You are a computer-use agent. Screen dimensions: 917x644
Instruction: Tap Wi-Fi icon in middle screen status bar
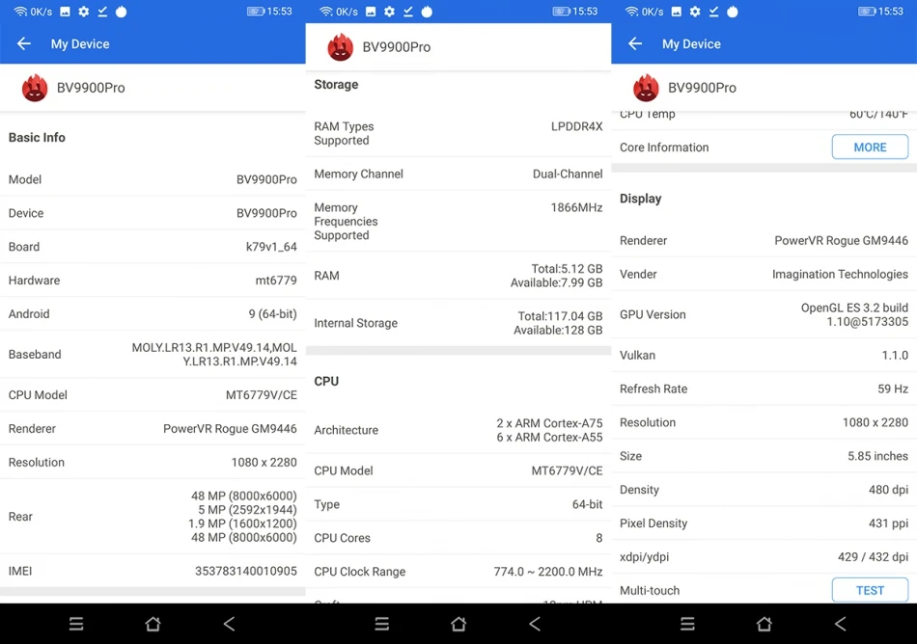pos(326,12)
